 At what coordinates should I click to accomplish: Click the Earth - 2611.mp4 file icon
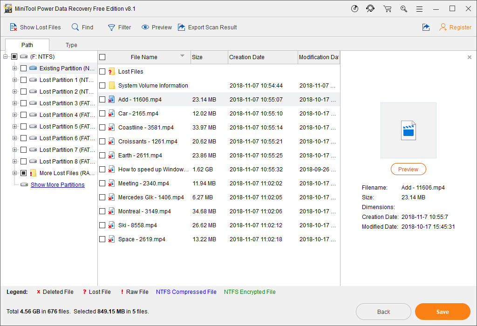pos(112,156)
